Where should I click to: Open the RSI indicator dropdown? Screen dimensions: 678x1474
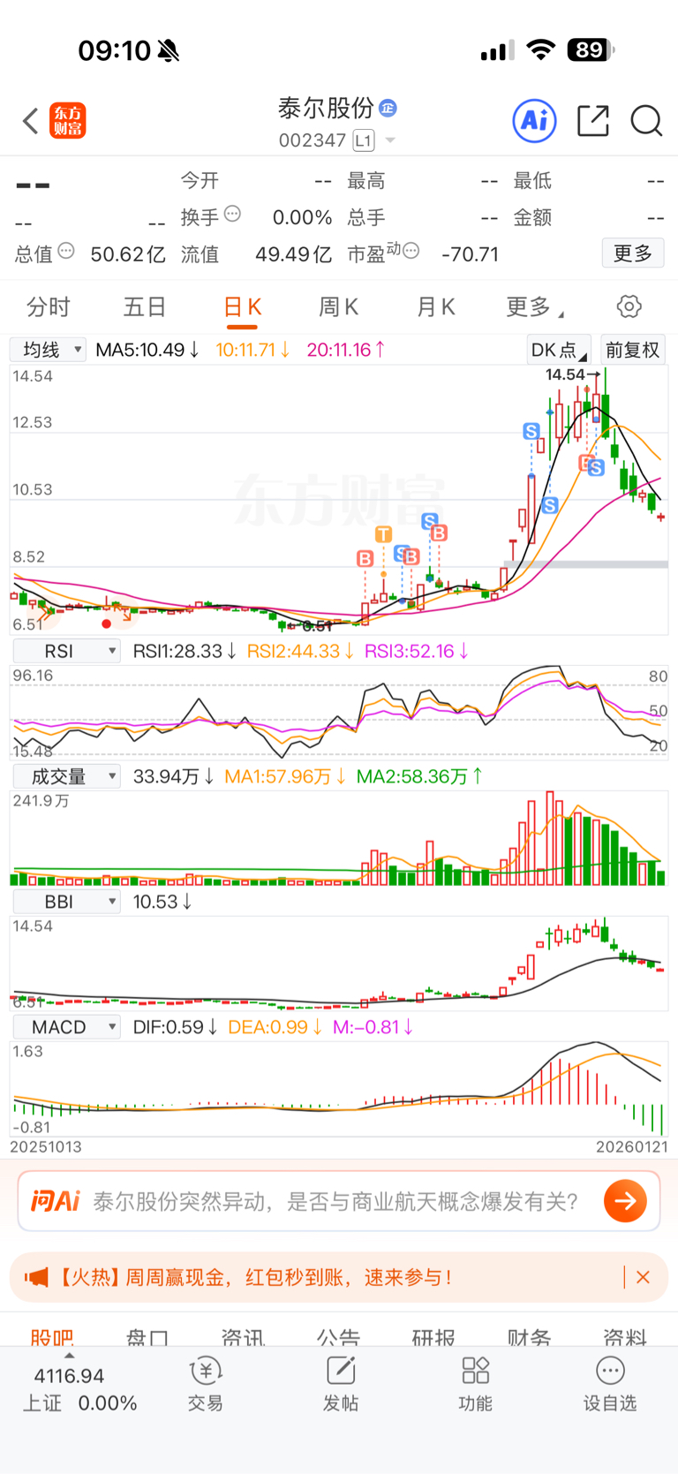[x=66, y=651]
